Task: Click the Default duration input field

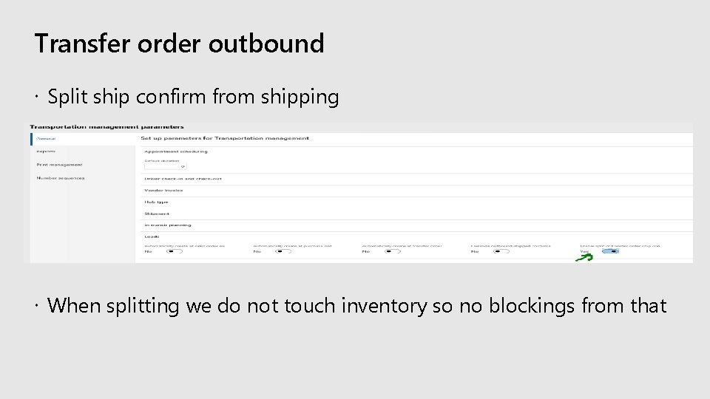Action: 161,166
